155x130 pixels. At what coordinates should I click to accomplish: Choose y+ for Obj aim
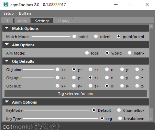(74, 69)
